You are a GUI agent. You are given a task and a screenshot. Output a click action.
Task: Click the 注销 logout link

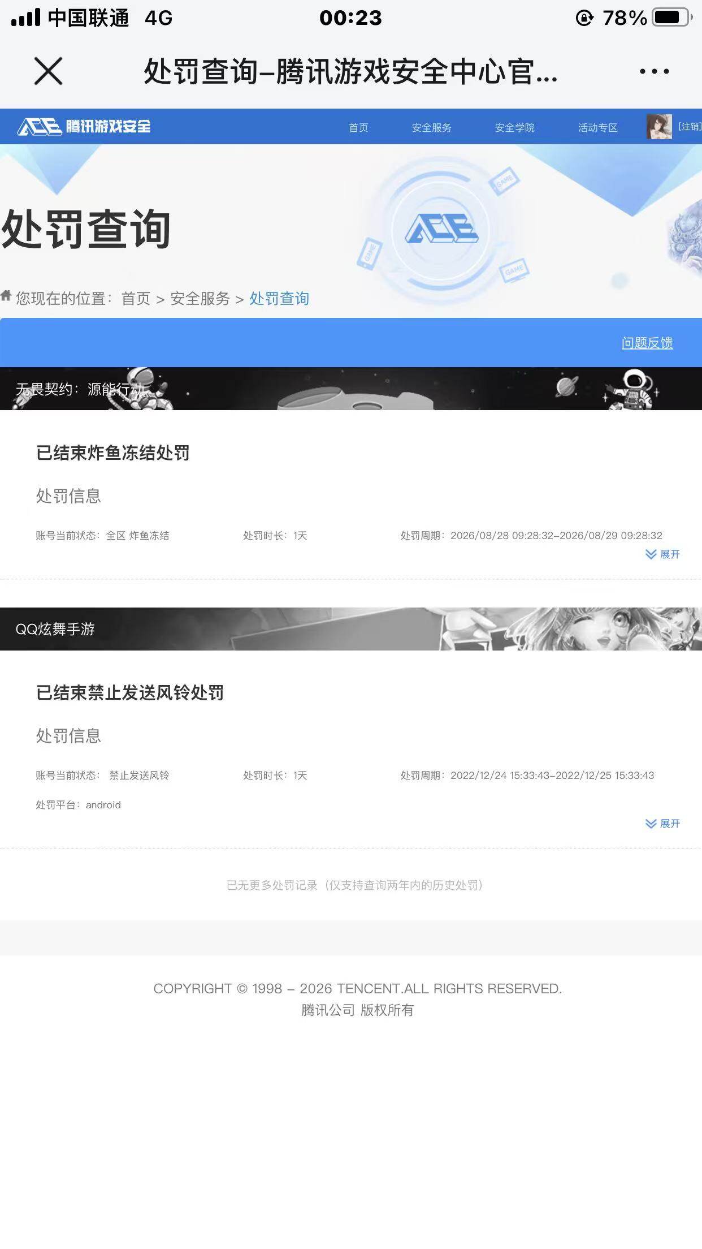690,127
